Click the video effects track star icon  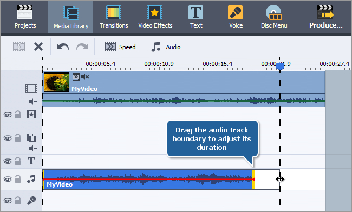point(31,114)
